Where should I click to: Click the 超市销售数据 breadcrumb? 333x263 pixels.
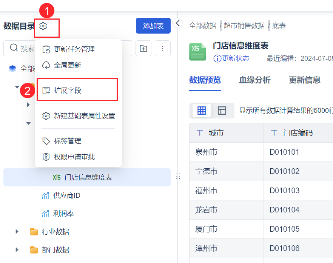[x=244, y=26]
